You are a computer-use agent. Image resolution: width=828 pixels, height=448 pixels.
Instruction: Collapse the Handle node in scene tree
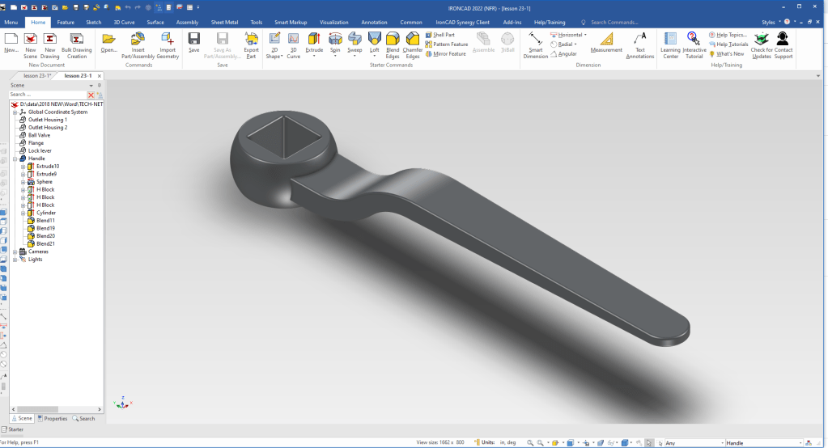click(15, 158)
